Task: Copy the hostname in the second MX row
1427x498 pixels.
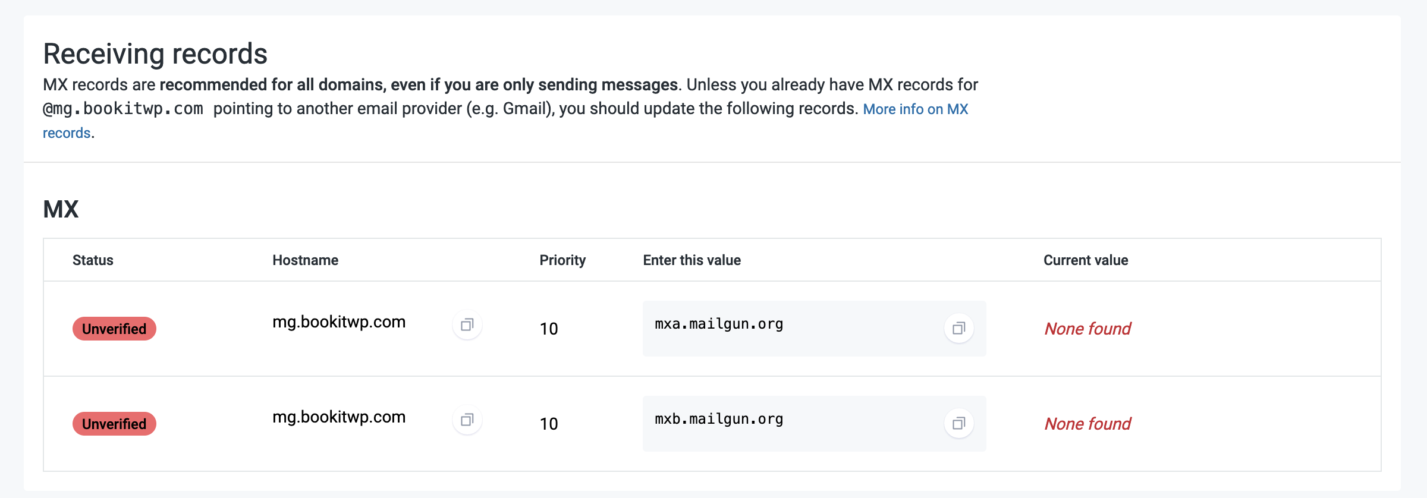Action: click(x=467, y=420)
